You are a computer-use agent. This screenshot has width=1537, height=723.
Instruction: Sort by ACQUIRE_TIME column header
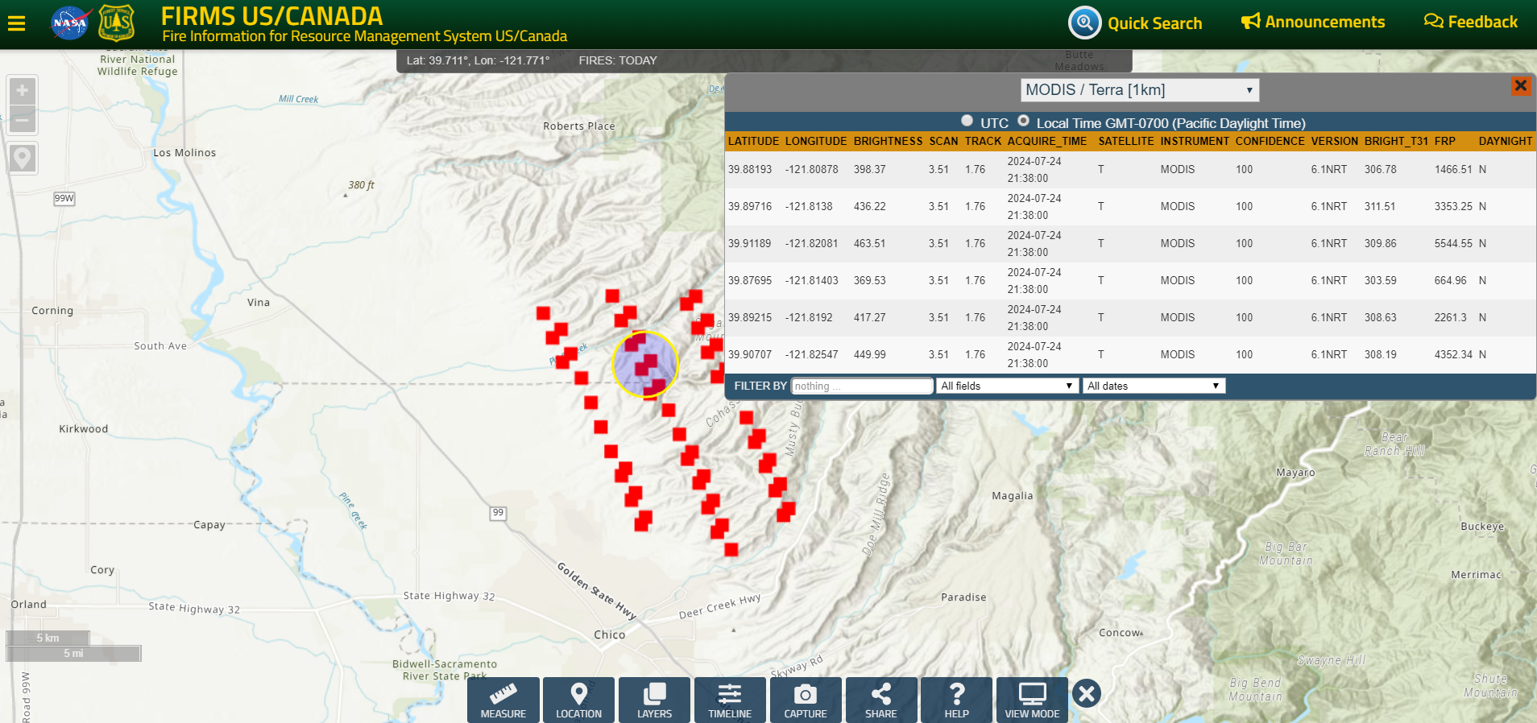tap(1046, 141)
